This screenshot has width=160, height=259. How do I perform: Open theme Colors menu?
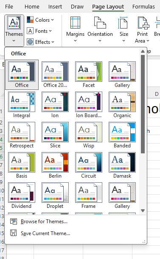pos(40,20)
